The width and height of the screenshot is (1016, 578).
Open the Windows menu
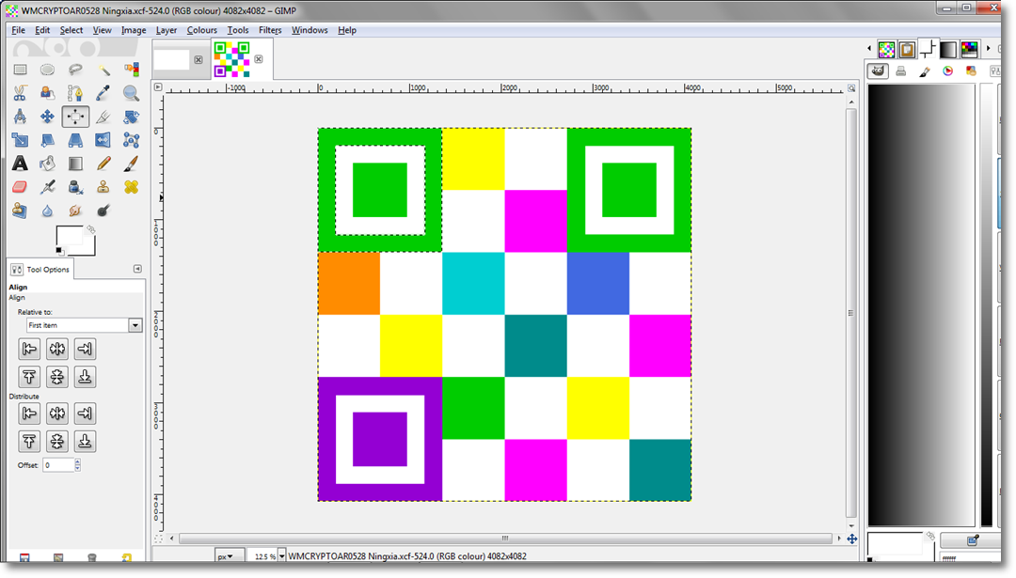(x=310, y=30)
